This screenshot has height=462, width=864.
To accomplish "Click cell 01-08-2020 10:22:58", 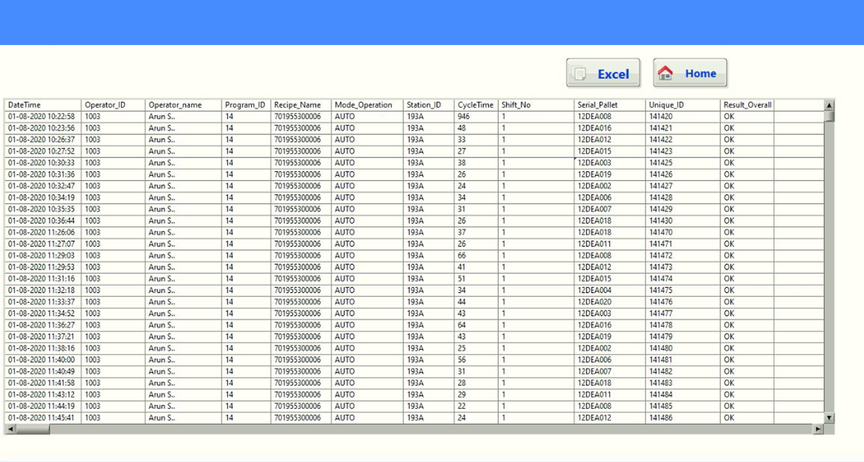I will pyautogui.click(x=43, y=117).
